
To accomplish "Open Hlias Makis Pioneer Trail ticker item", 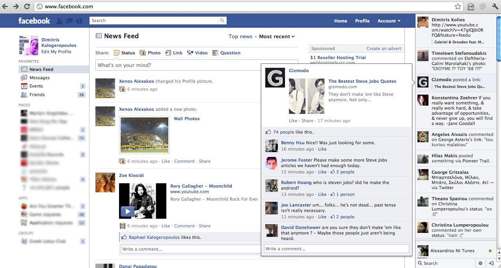I will 455,158.
